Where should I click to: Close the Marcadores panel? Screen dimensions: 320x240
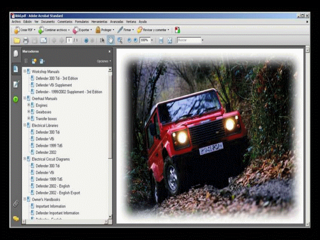pos(110,52)
